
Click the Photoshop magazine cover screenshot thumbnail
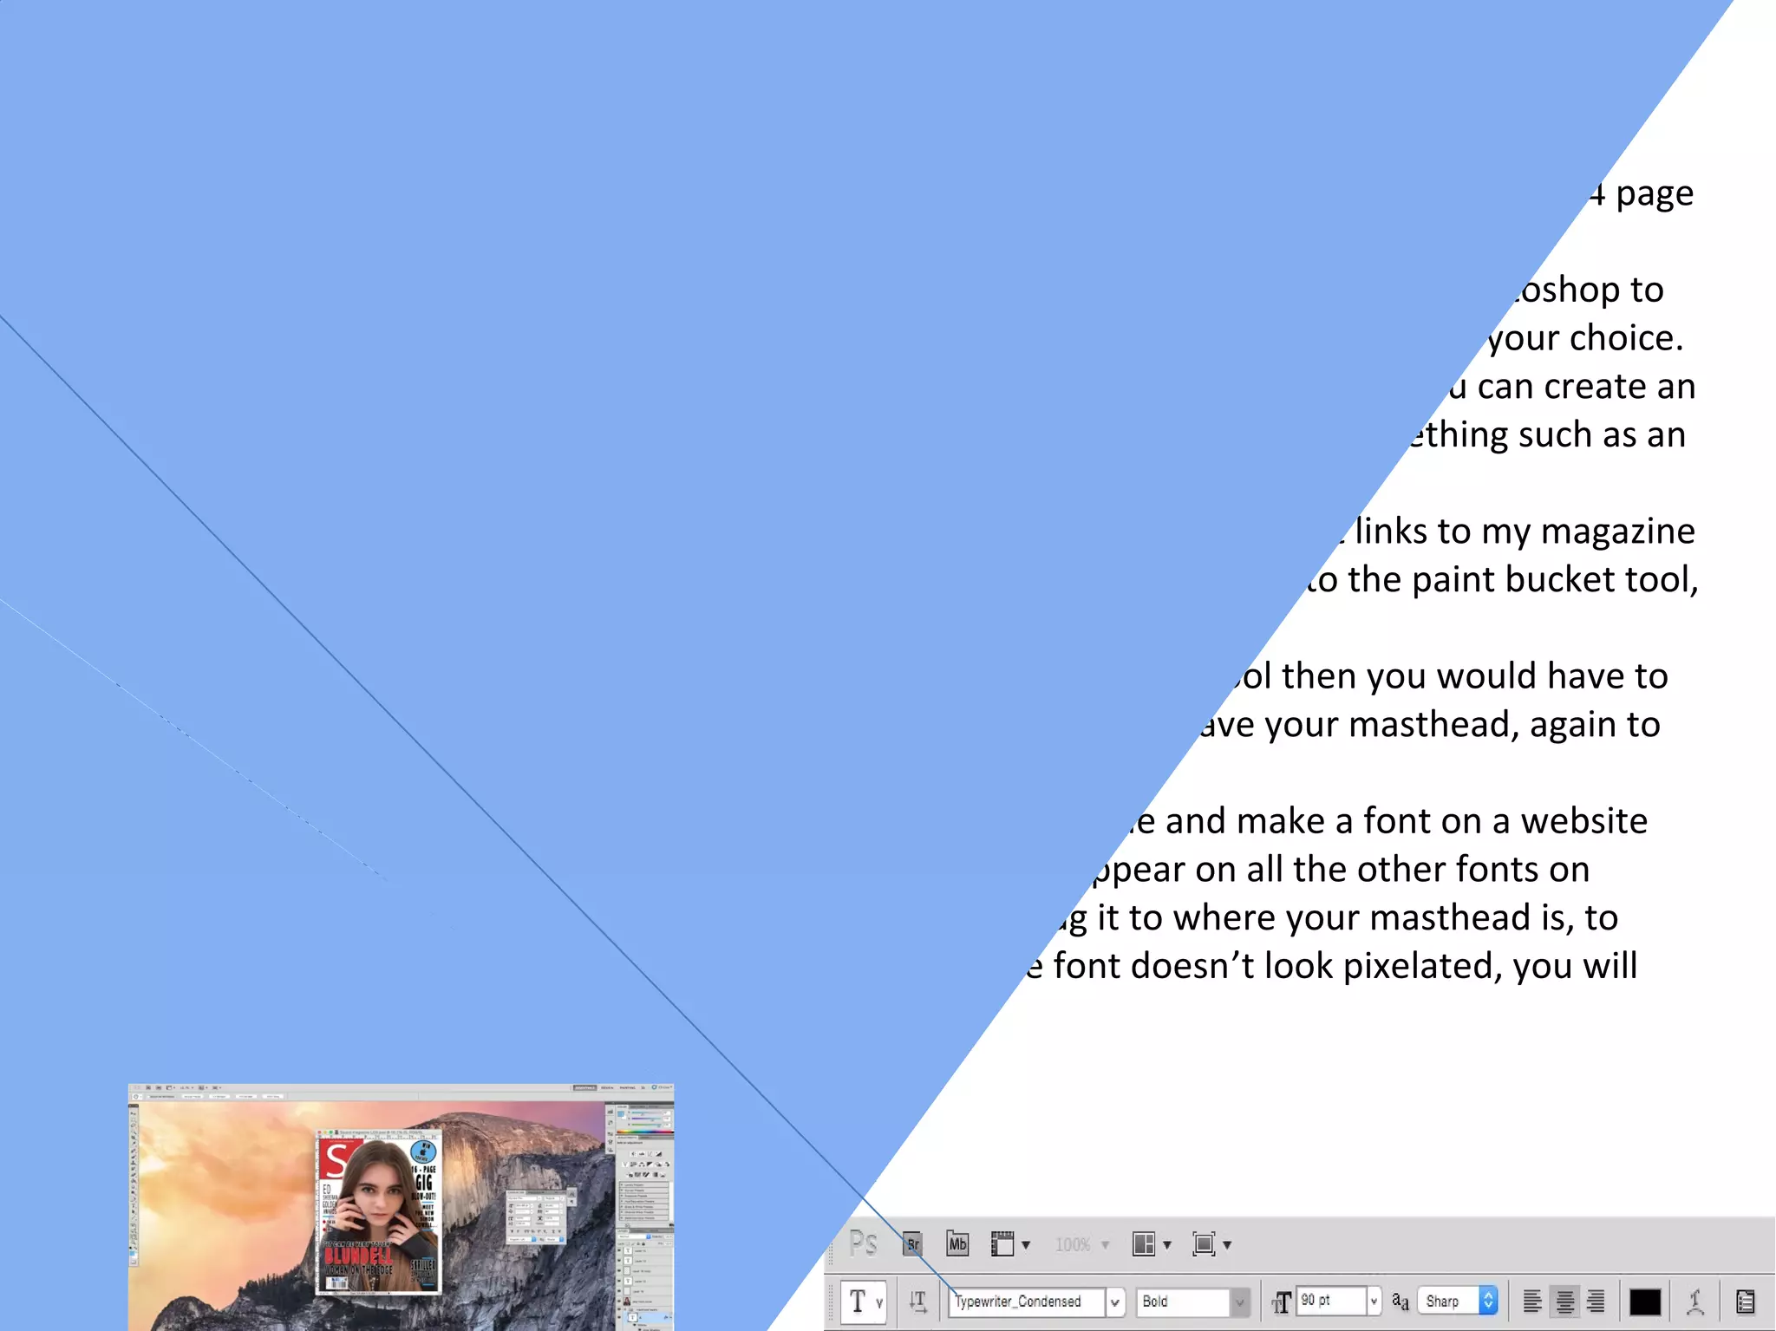401,1206
